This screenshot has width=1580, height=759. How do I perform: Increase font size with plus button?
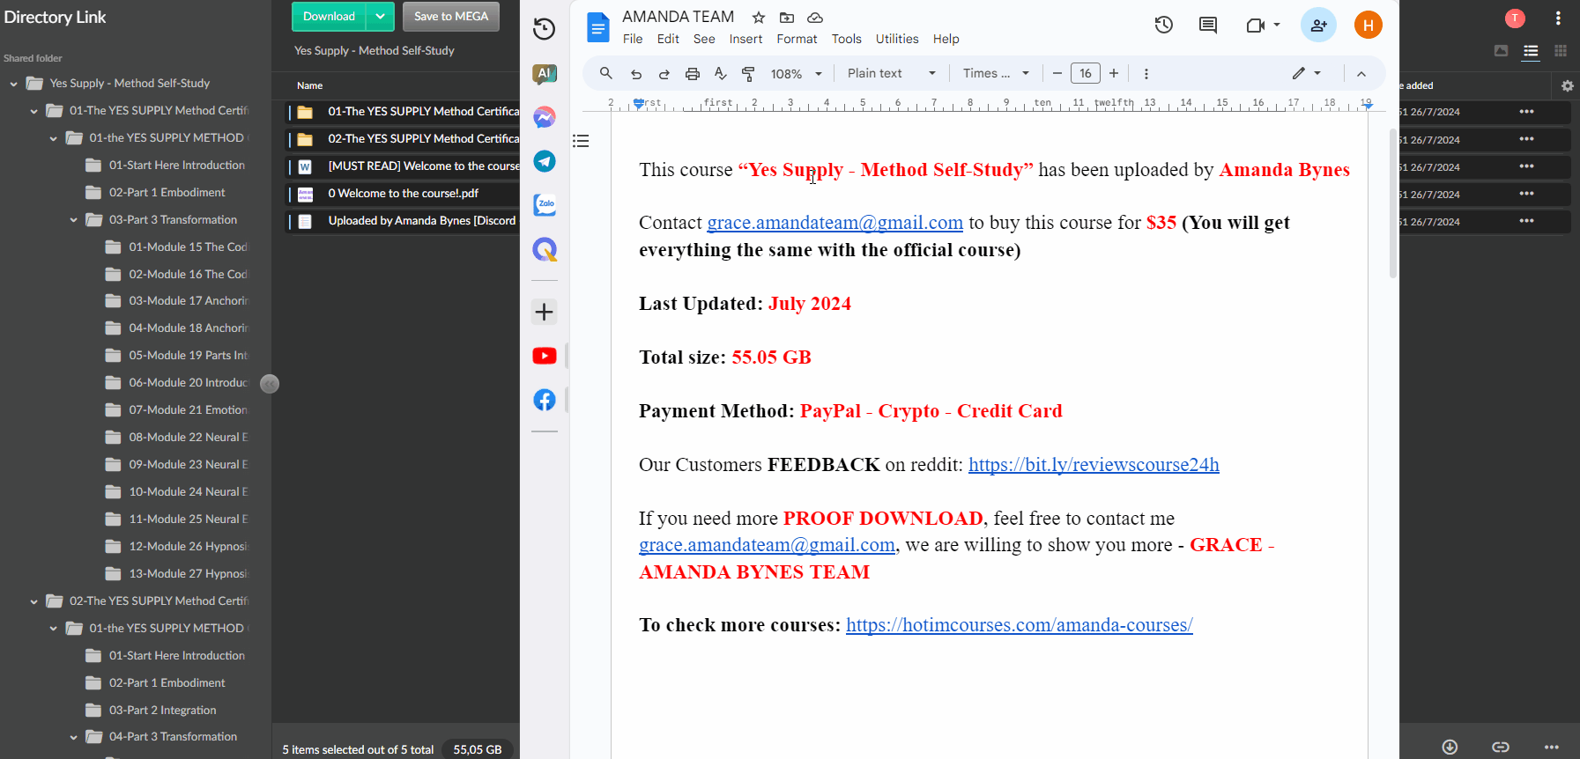pyautogui.click(x=1114, y=74)
